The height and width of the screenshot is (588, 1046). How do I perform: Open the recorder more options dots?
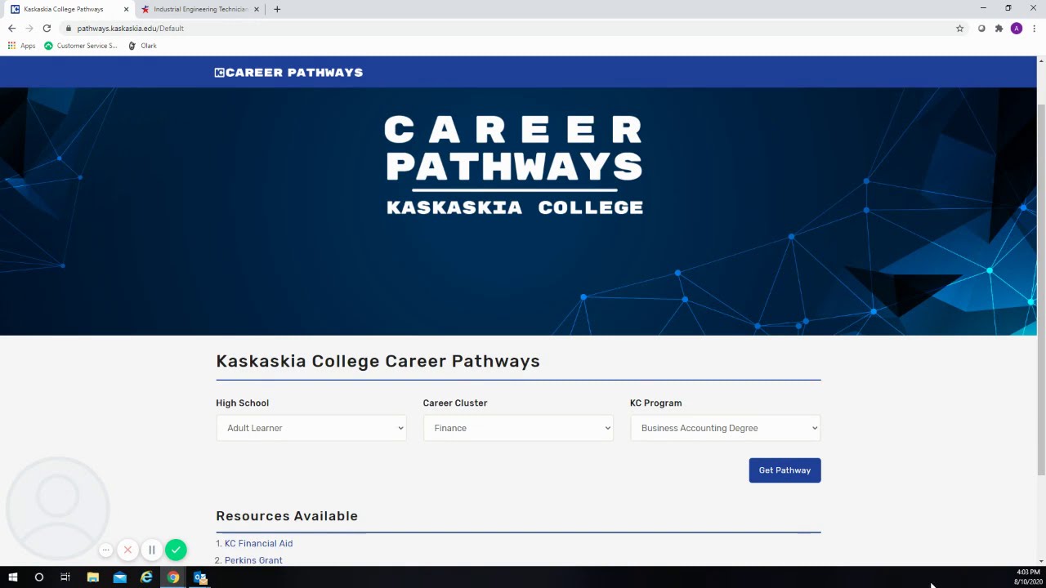(105, 550)
